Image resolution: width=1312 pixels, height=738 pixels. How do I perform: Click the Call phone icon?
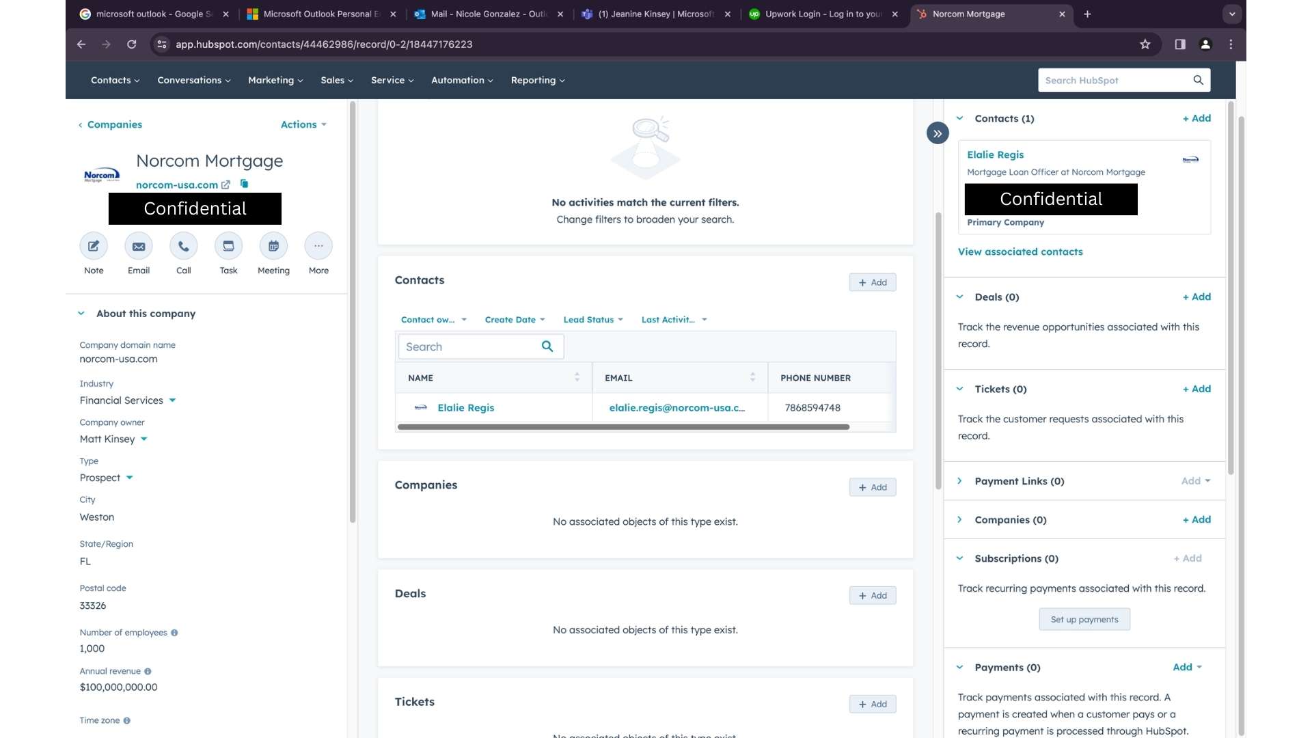tap(184, 246)
